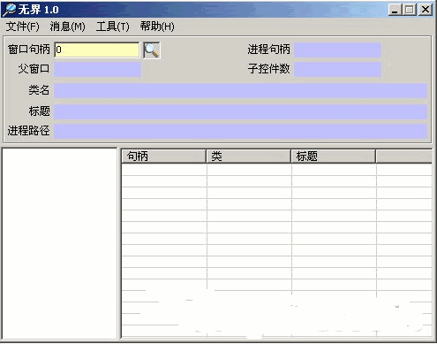Click the 标题 field in the info panel
Screen dimensions: 437x344
coord(240,111)
